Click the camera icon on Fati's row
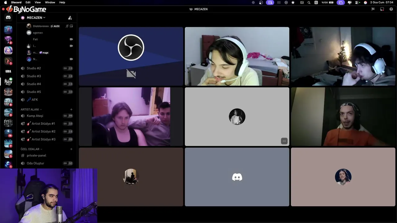Viewport: 397px width, 223px height. click(71, 39)
